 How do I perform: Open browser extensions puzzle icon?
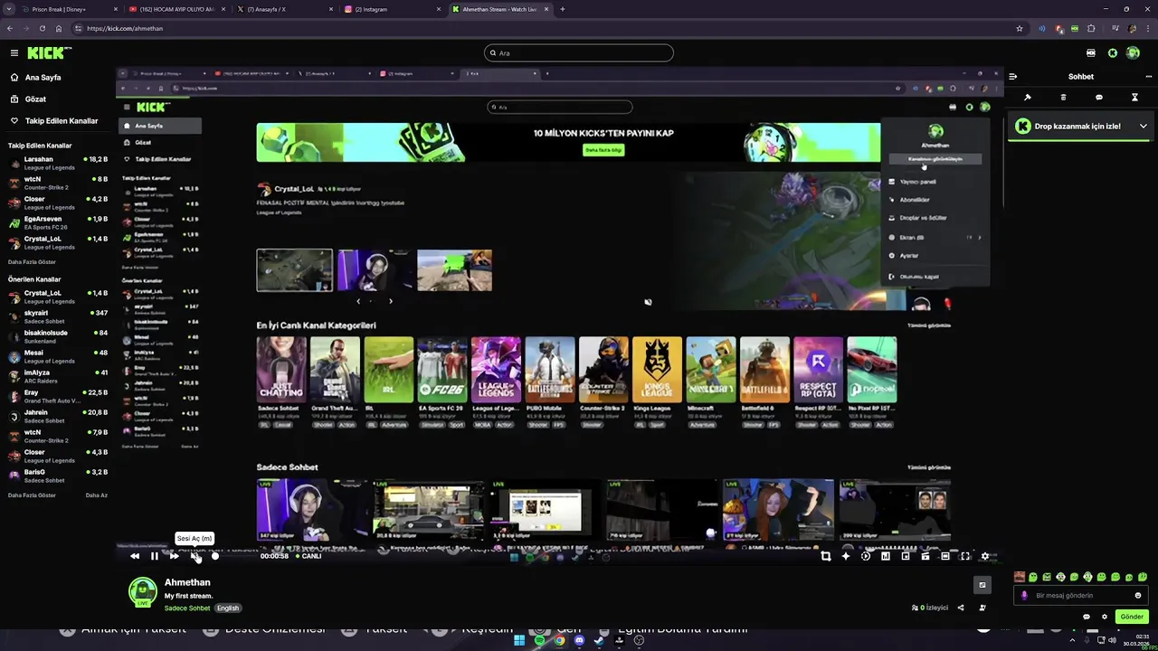pos(1091,28)
